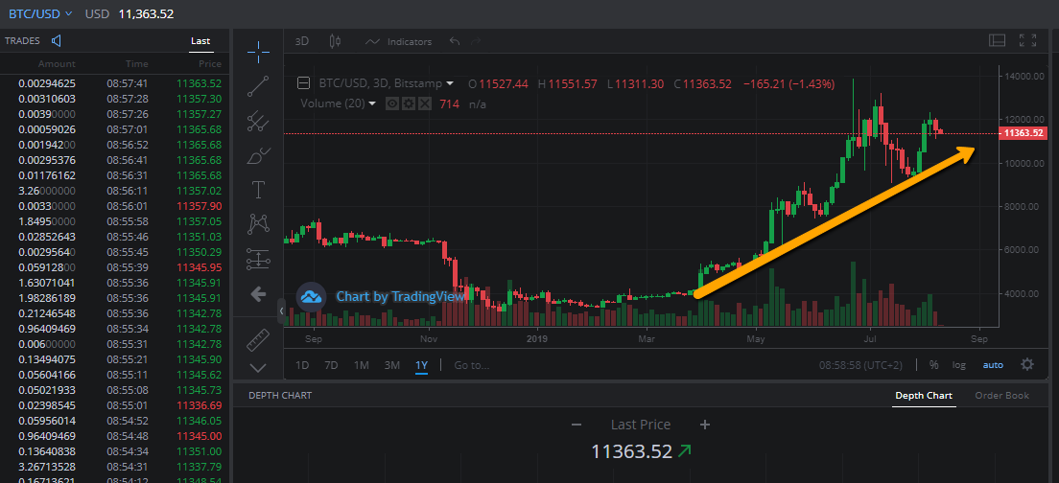Zoom out depth chart with minus button
This screenshot has height=483, width=1059.
(x=577, y=425)
